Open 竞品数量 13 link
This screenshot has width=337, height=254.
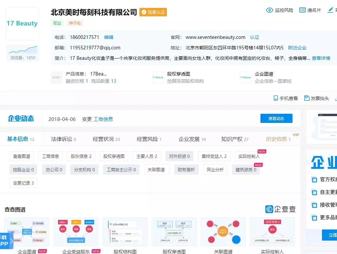click(x=104, y=81)
